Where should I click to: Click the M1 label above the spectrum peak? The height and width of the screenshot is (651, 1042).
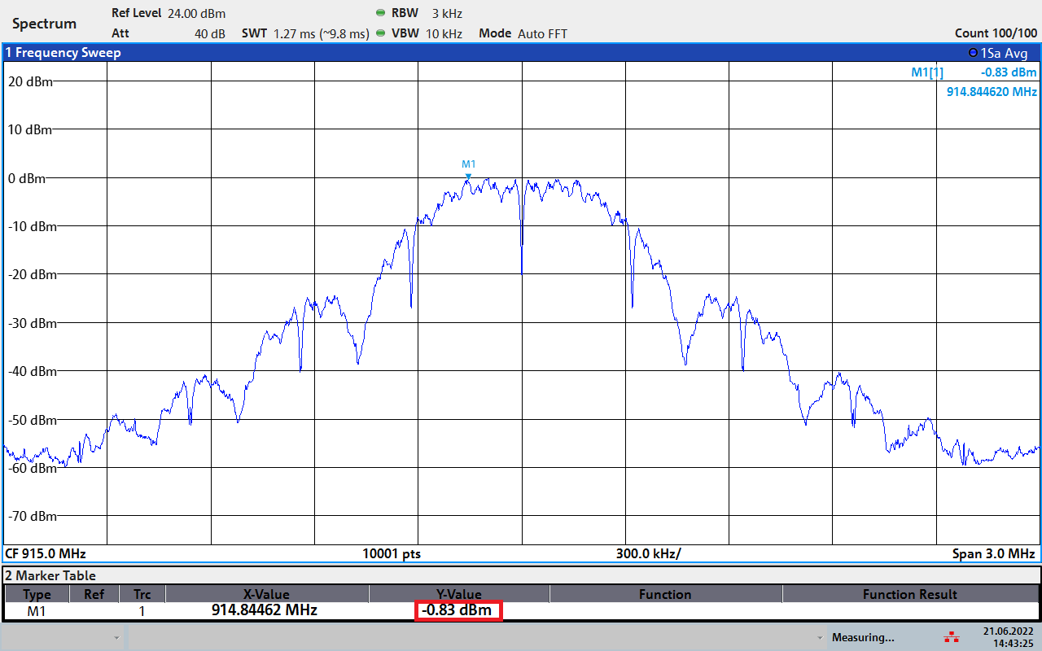(x=468, y=162)
